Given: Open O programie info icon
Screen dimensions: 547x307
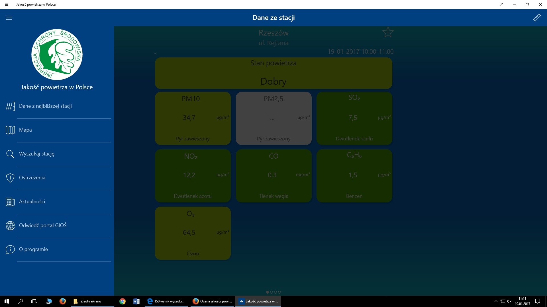Looking at the screenshot, I should (10, 250).
